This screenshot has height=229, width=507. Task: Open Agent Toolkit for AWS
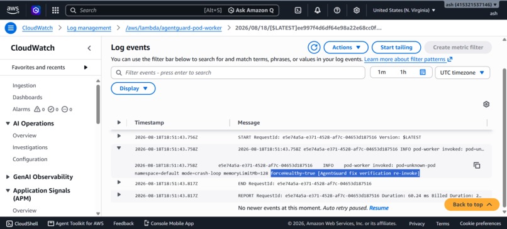(x=75, y=223)
